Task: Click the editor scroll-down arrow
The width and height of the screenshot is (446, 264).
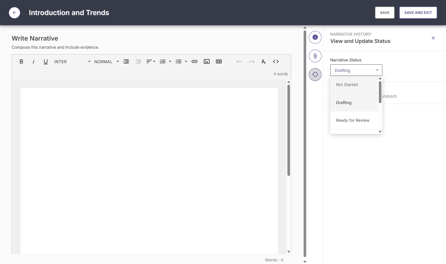Action: pyautogui.click(x=289, y=252)
